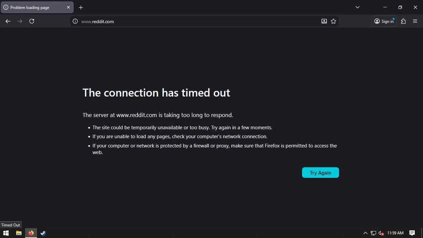Open the Windows Start menu
The height and width of the screenshot is (238, 423).
click(x=6, y=233)
